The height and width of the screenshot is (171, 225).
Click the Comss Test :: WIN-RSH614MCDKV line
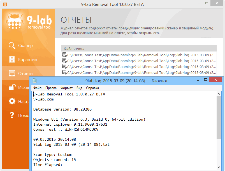pyautogui.click(x=66, y=129)
